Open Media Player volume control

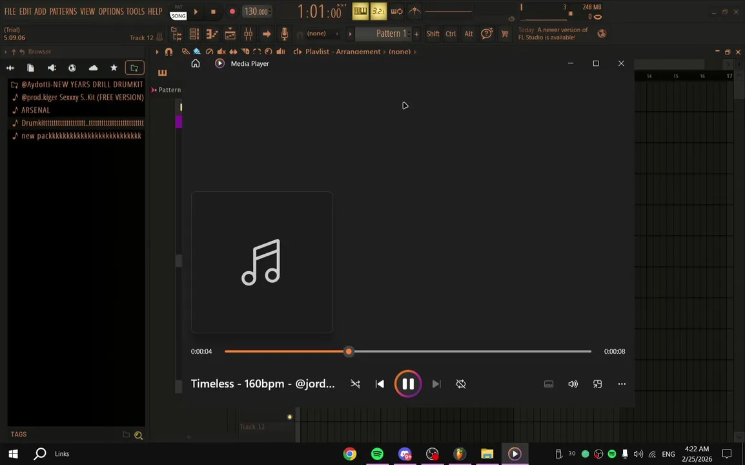573,384
